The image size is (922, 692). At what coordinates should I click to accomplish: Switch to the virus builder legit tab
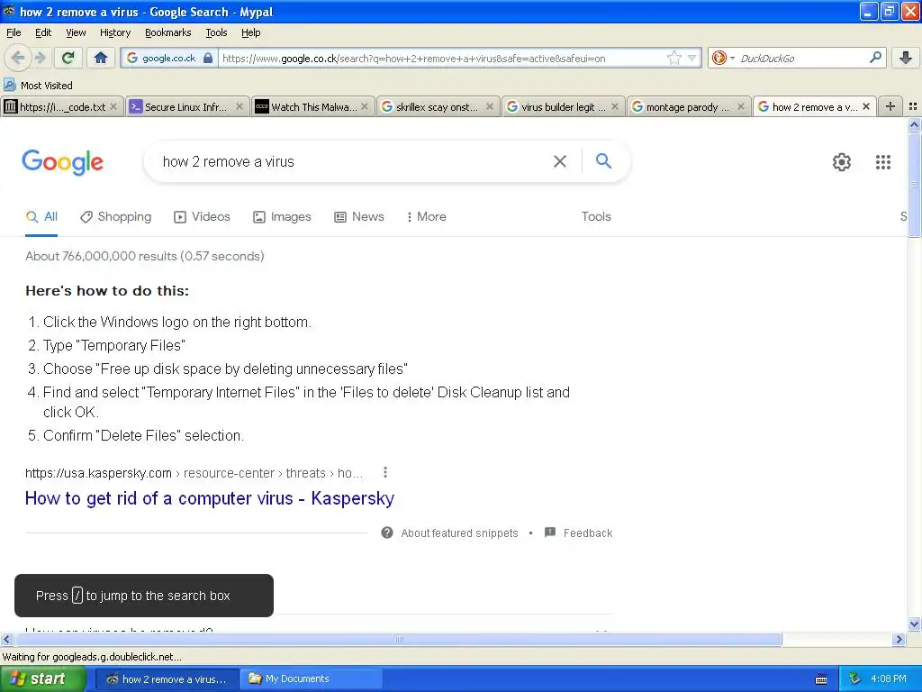click(x=564, y=106)
